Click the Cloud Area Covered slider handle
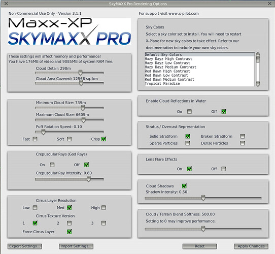Viewport: 275px width, 254px height. click(x=81, y=83)
